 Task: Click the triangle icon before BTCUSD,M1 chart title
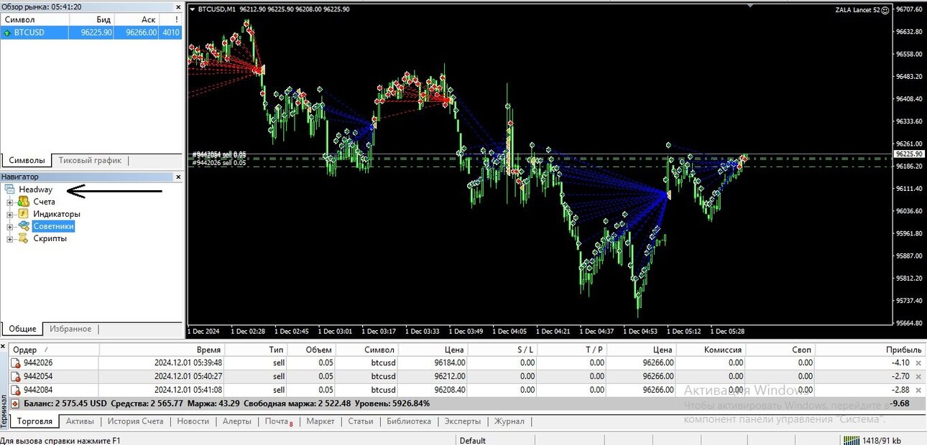193,9
